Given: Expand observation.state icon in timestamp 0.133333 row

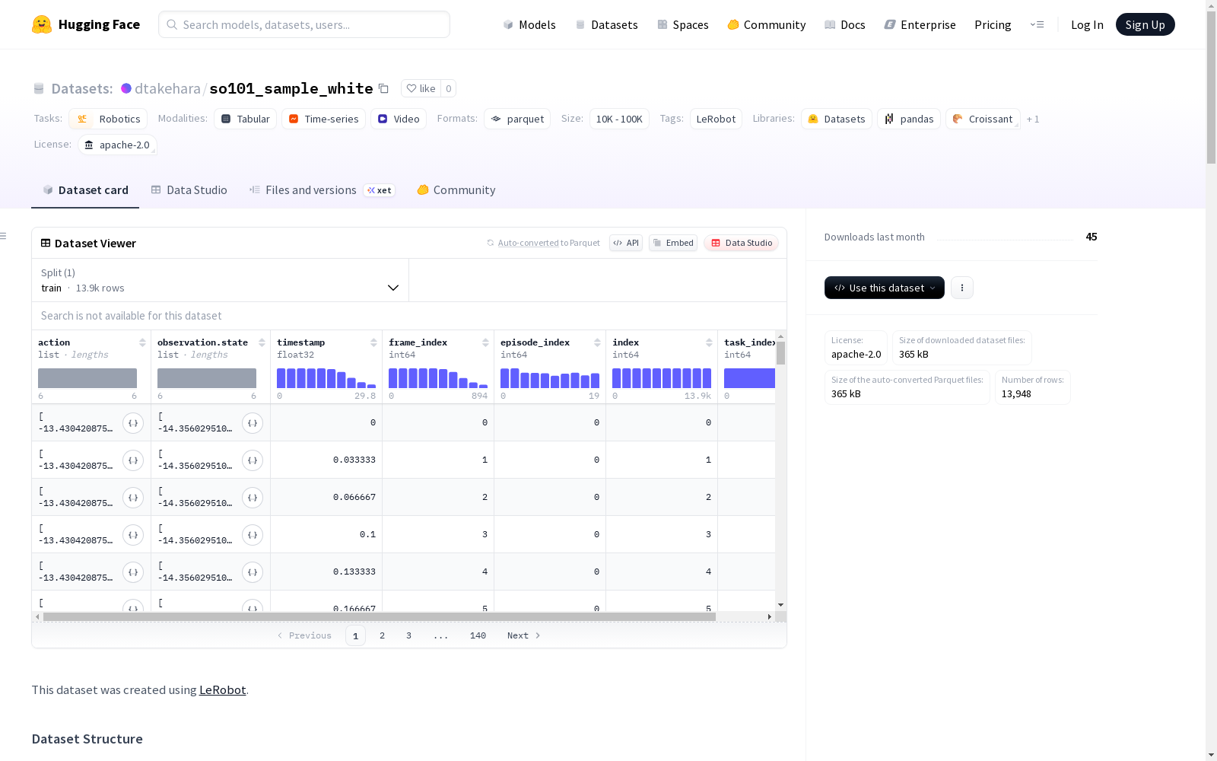Looking at the screenshot, I should (253, 572).
